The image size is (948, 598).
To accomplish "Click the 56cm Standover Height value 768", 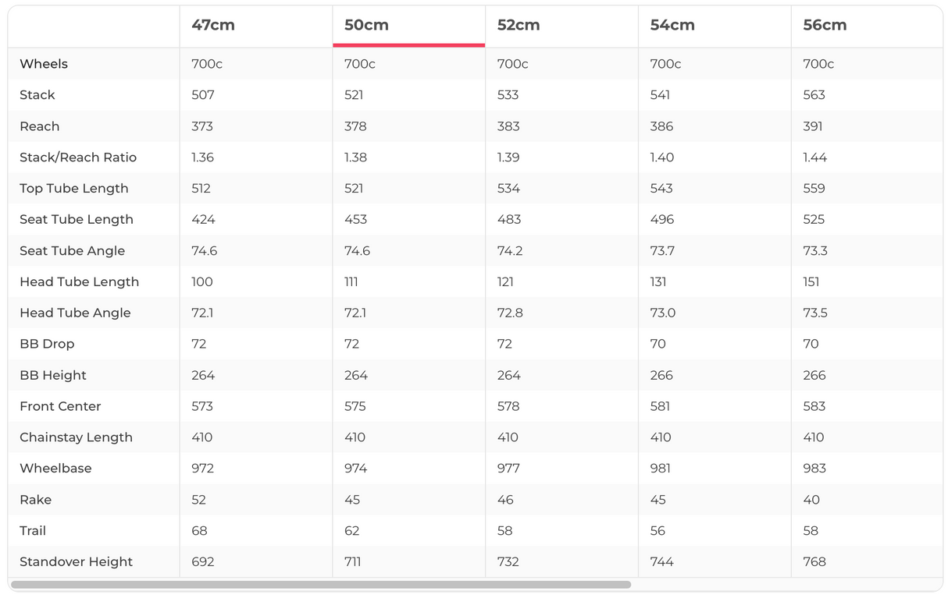I will (x=814, y=562).
